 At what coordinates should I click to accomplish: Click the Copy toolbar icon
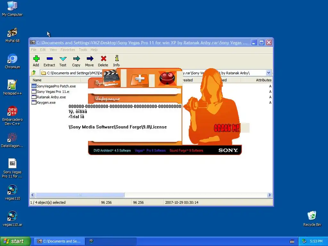(x=76, y=61)
